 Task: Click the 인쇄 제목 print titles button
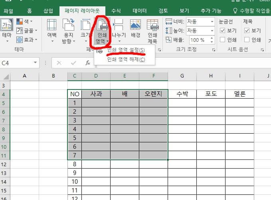152,31
